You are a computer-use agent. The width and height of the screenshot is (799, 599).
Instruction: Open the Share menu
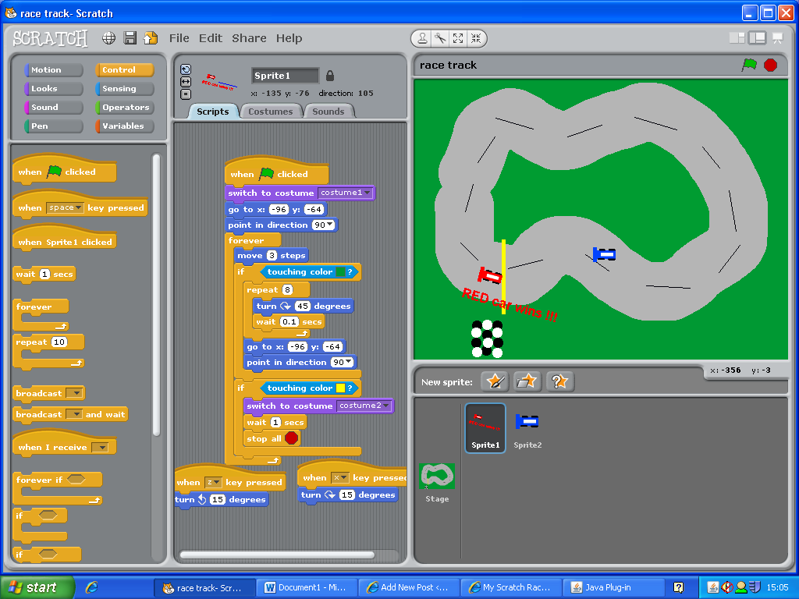point(249,38)
